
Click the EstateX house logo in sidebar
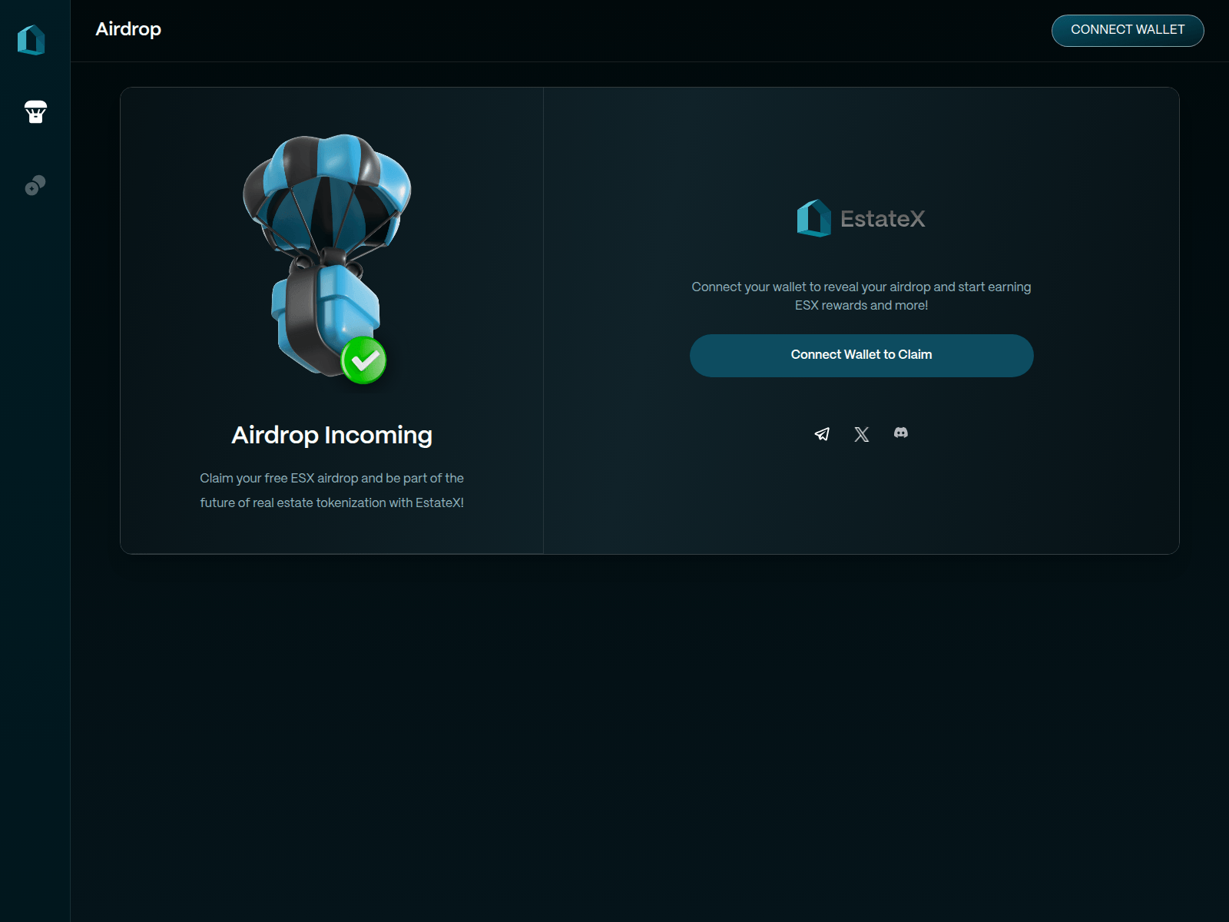(x=33, y=41)
